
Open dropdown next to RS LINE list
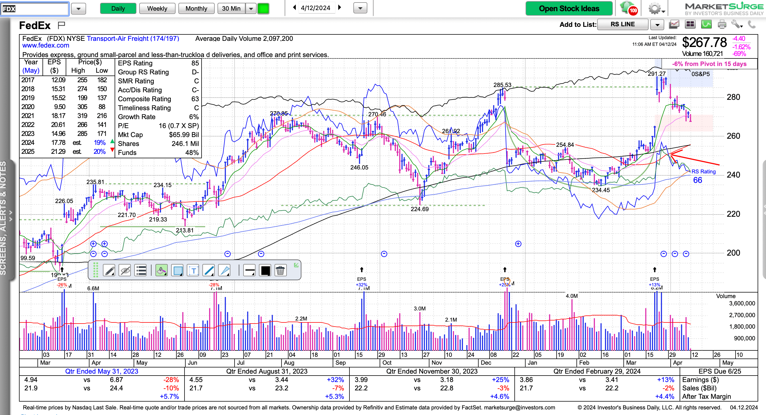coord(657,25)
